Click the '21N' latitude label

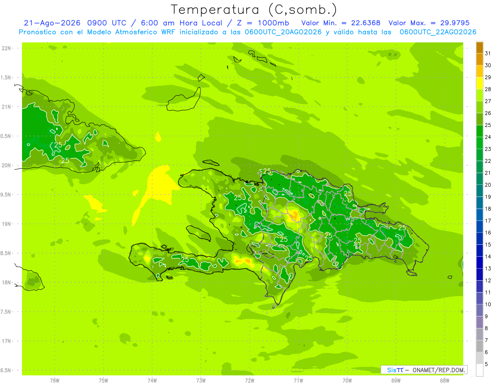(x=6, y=107)
